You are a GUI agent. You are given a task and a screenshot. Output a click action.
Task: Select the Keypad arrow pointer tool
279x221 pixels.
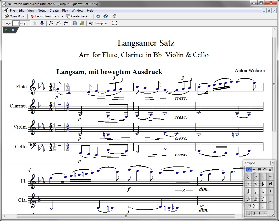[x=248, y=176]
